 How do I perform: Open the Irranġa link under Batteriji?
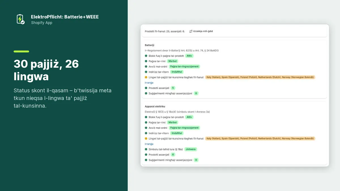pyautogui.click(x=149, y=83)
